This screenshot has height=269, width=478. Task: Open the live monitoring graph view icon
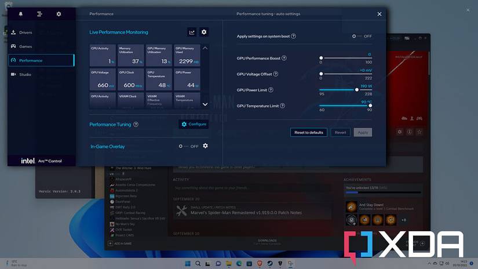tap(192, 32)
